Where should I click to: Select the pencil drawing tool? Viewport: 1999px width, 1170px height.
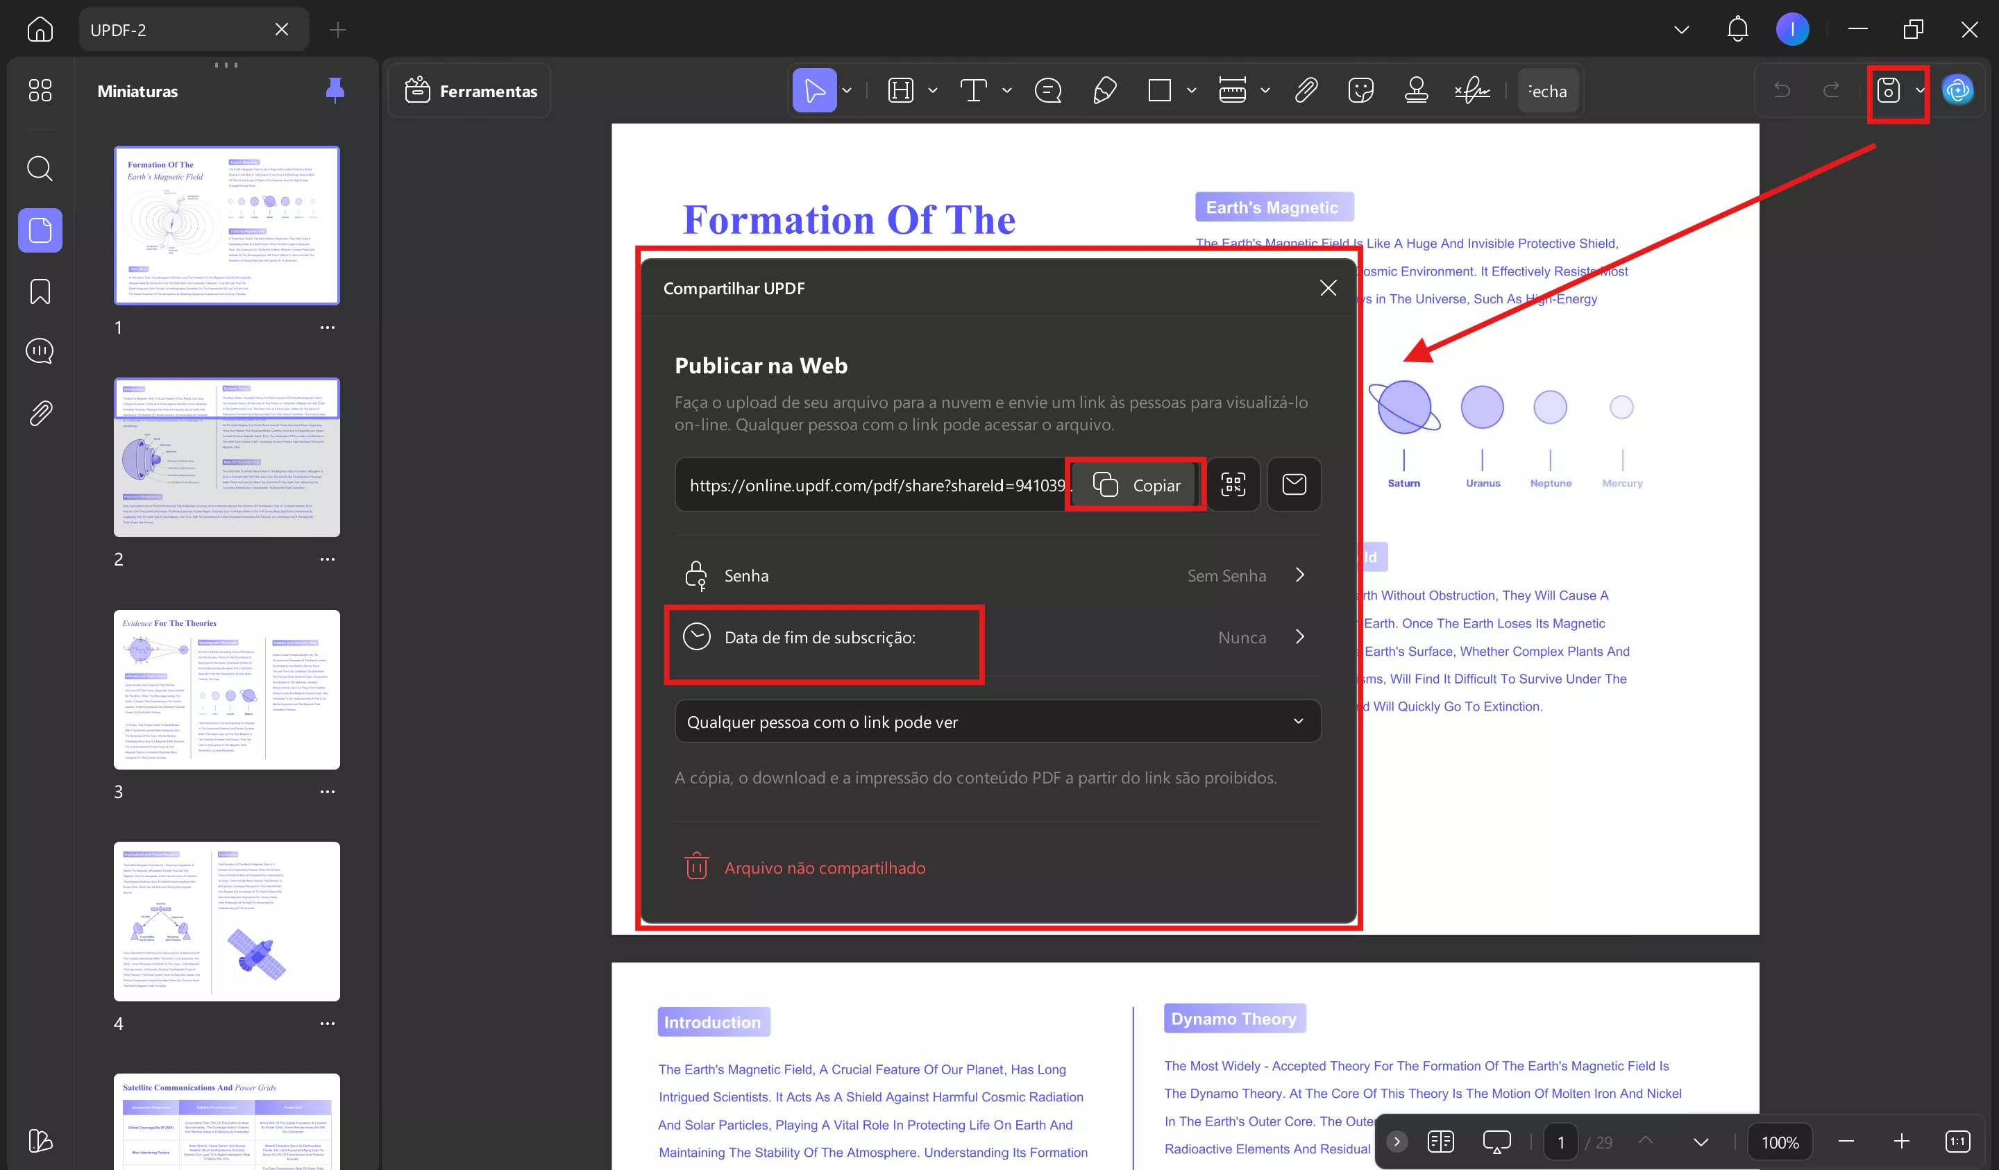click(1105, 90)
